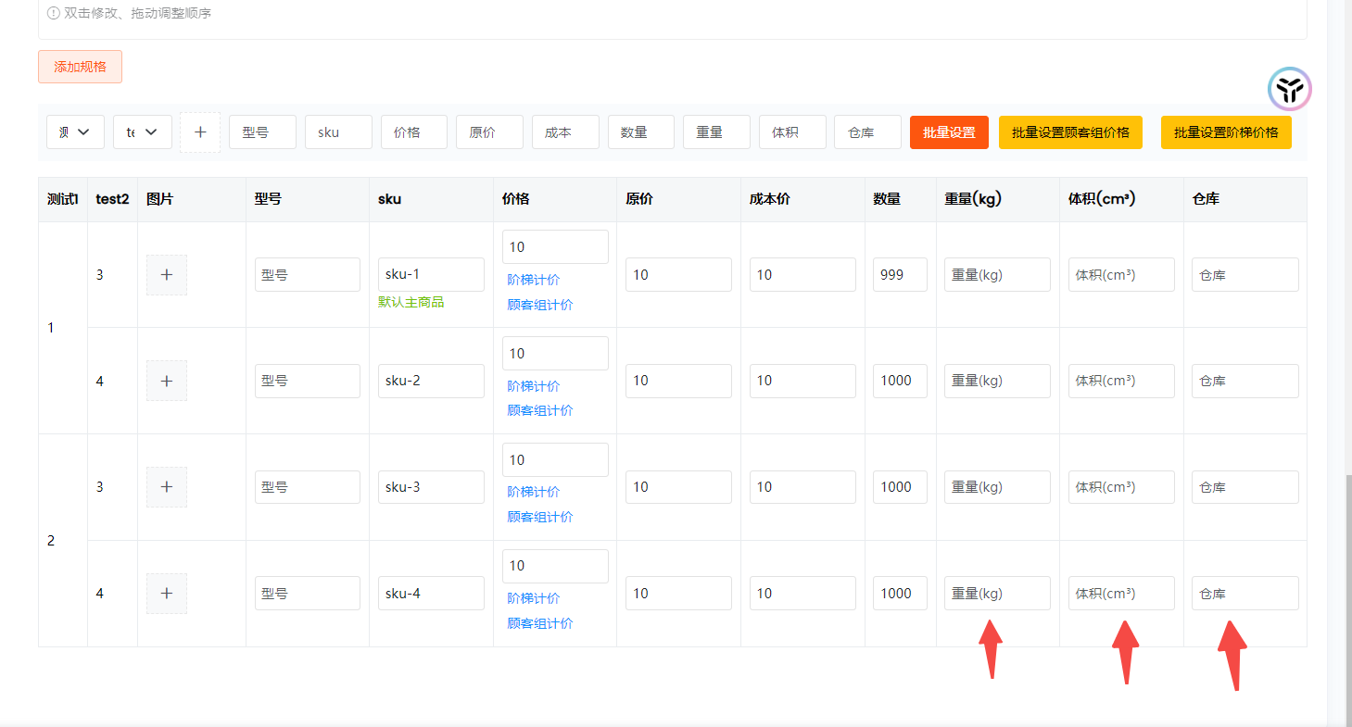Image resolution: width=1352 pixels, height=727 pixels.
Task: Click the 999 quantity field
Action: point(900,275)
